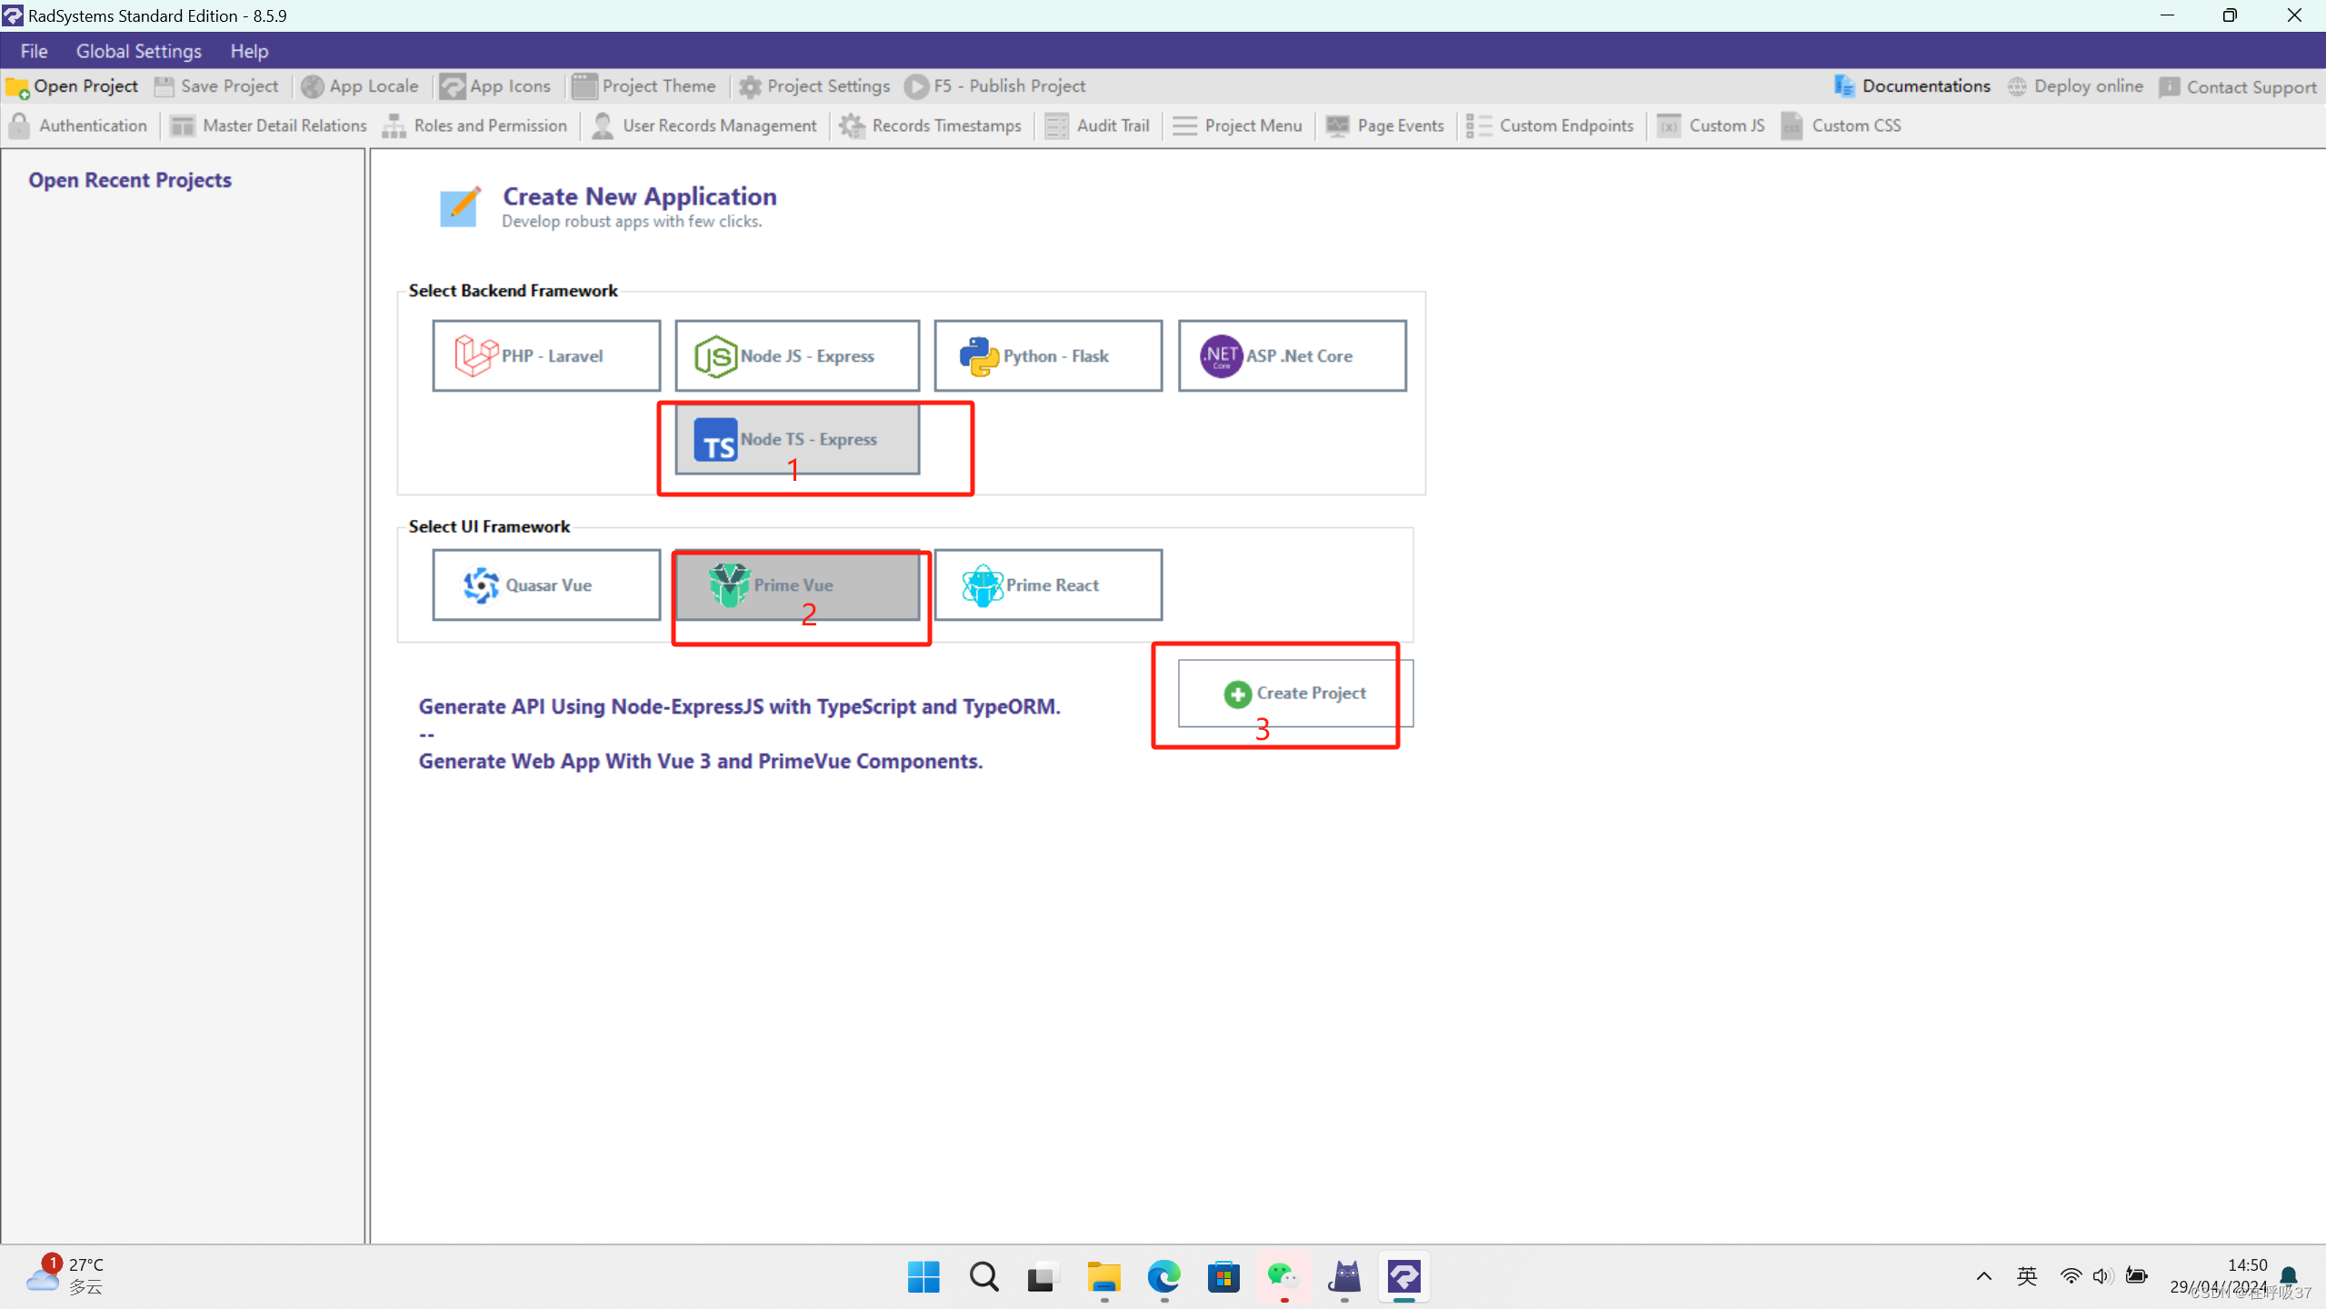Open Microsoft Edge from the taskbar
Screen dimensions: 2326x1309
pyautogui.click(x=1163, y=1276)
